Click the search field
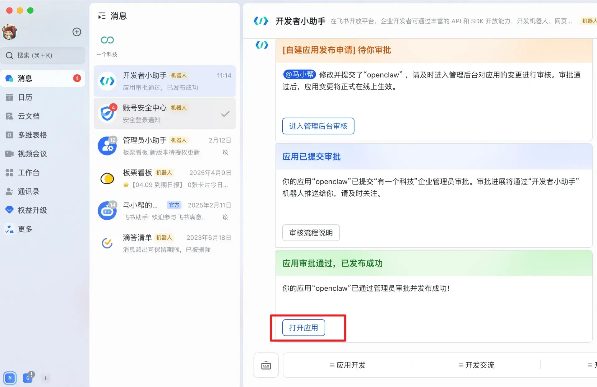 [43, 55]
